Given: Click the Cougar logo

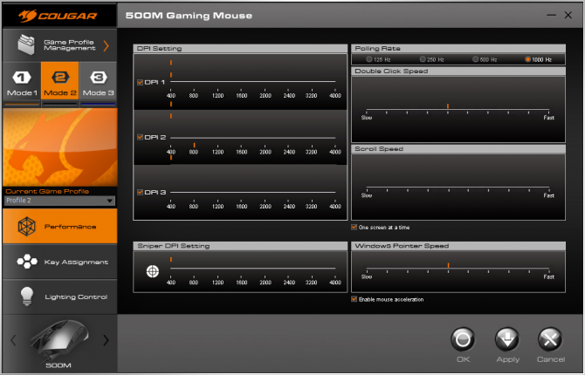Looking at the screenshot, I should (x=58, y=16).
